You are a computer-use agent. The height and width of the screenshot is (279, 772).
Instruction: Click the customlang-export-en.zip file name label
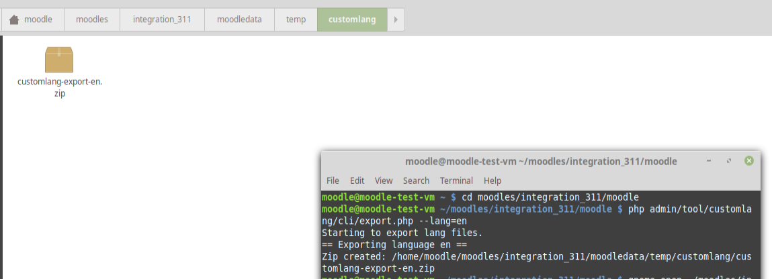(x=60, y=87)
